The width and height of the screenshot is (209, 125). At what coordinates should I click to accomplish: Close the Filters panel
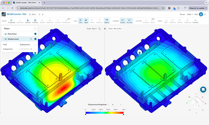click(35, 28)
